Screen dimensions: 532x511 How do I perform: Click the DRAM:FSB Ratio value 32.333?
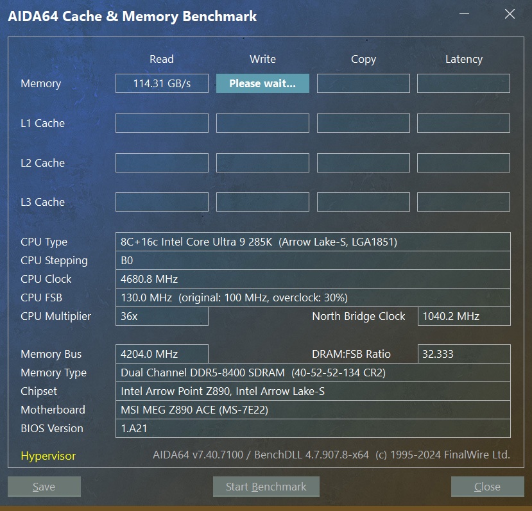(464, 354)
